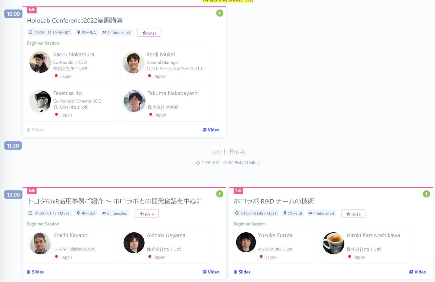
Task: Select speaker name Kaoru Nakamura
Action: (x=74, y=54)
